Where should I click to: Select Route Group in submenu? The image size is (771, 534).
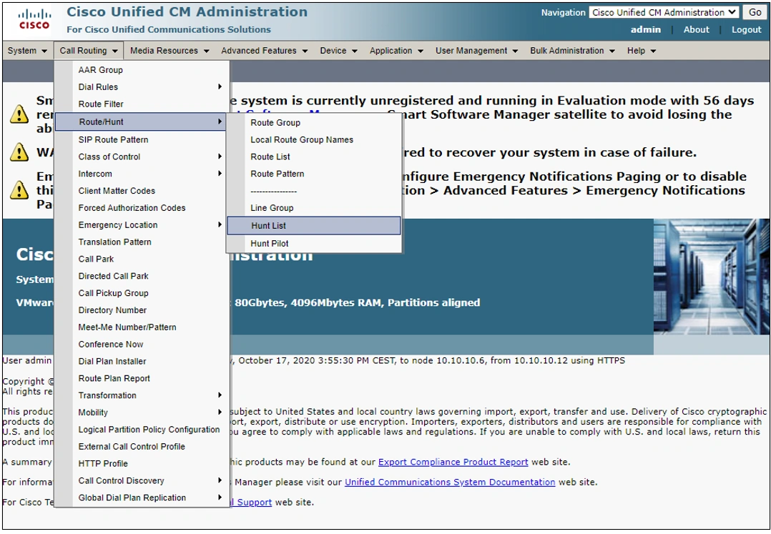tap(314, 123)
